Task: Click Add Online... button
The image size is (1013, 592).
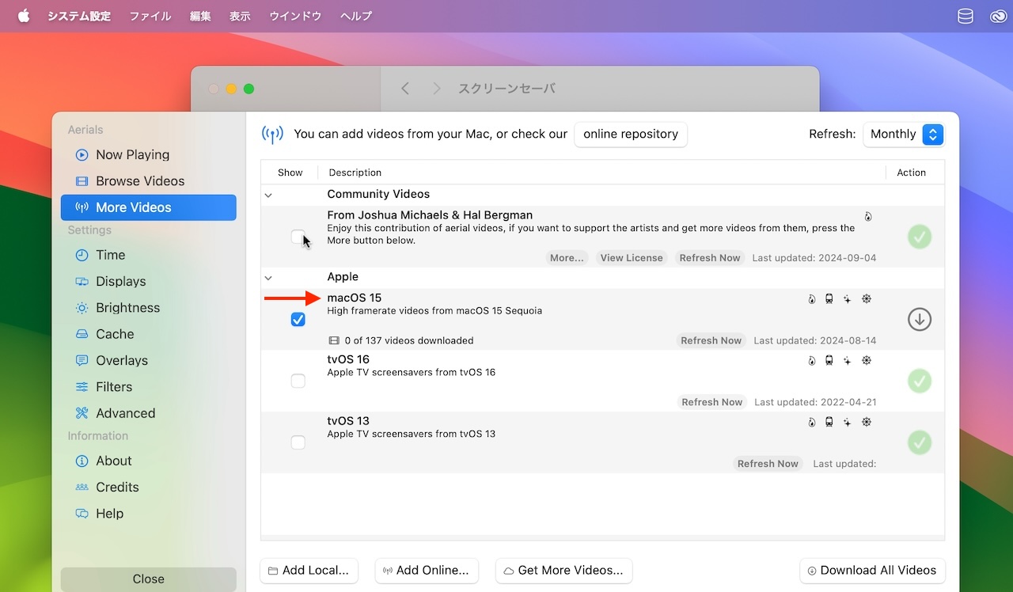Action: coord(426,571)
